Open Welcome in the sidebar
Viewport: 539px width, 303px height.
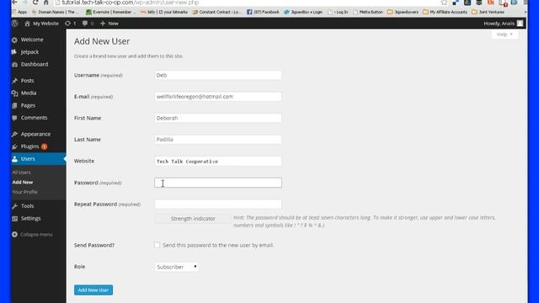32,40
